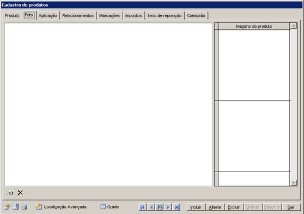Click the printer icon in the bottom toolbar
This screenshot has width=304, height=214.
25,207
